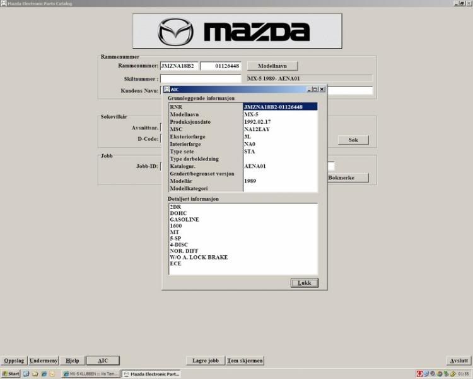Click the AIC bottom bar button
This screenshot has height=379, width=473.
(x=103, y=361)
